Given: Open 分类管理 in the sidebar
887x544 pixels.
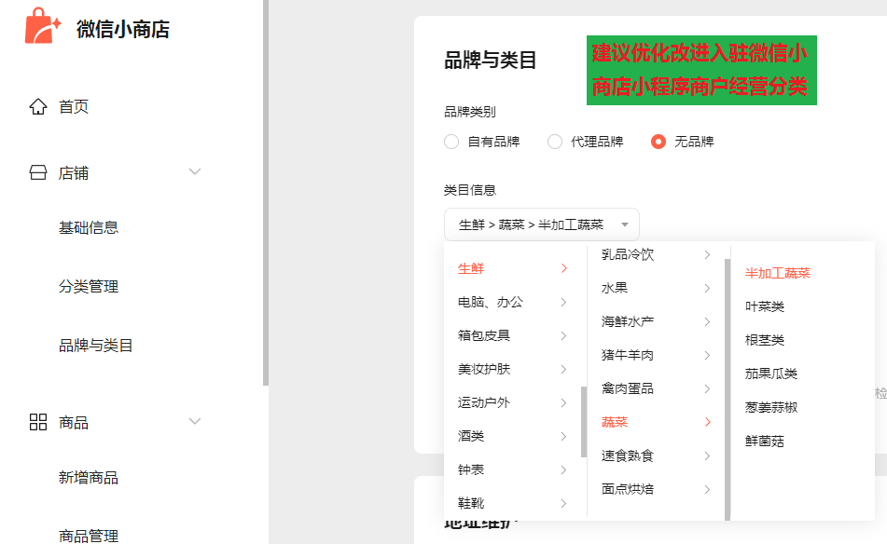Looking at the screenshot, I should tap(89, 286).
